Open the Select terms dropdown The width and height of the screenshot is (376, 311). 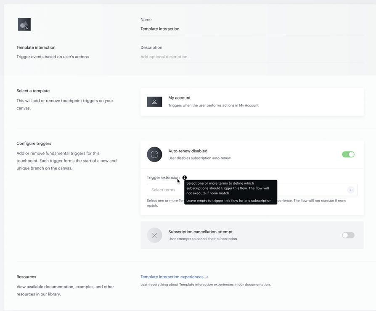[252, 190]
